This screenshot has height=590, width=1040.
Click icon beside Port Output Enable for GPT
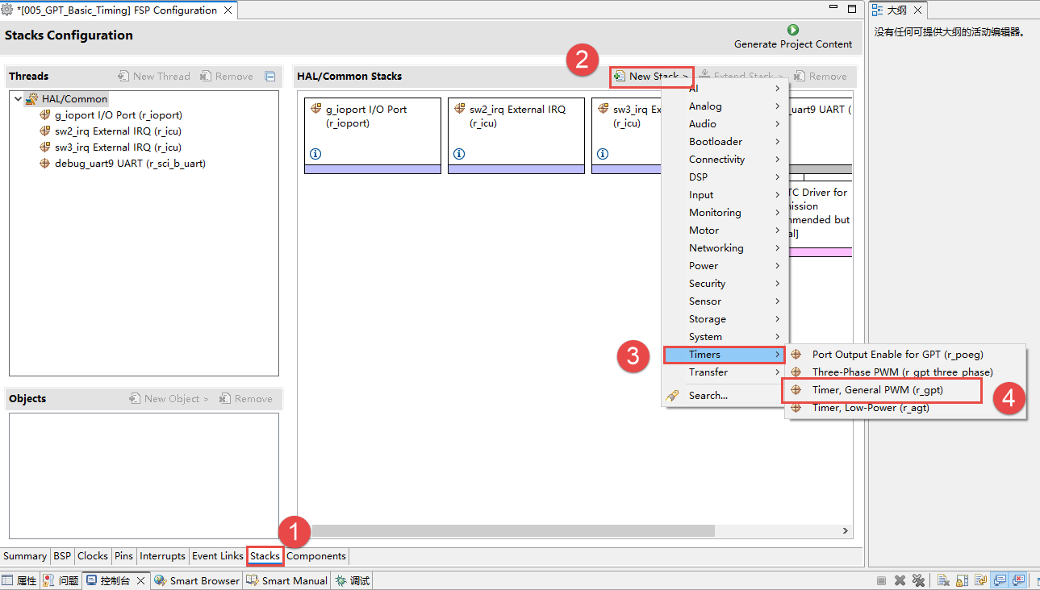(796, 355)
